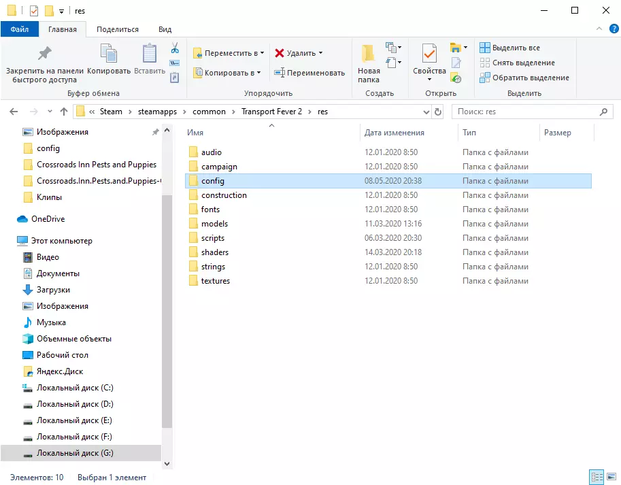Expand address bar history dropdown
This screenshot has width=621, height=485.
click(426, 112)
